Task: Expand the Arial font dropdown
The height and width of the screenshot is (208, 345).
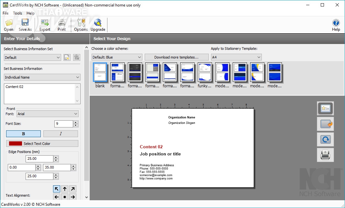Action: [x=48, y=114]
